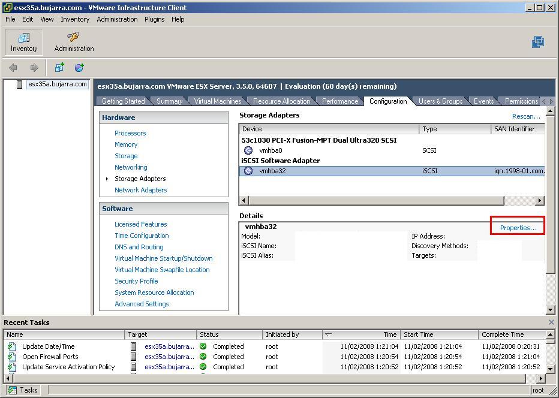
Task: Open the View menu
Action: 47,19
